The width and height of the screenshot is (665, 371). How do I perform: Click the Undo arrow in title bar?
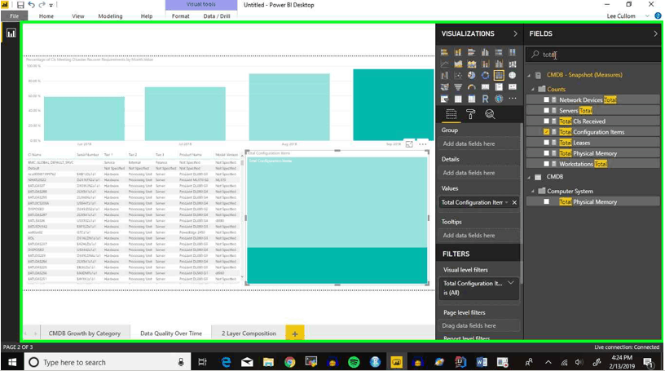[x=32, y=5]
